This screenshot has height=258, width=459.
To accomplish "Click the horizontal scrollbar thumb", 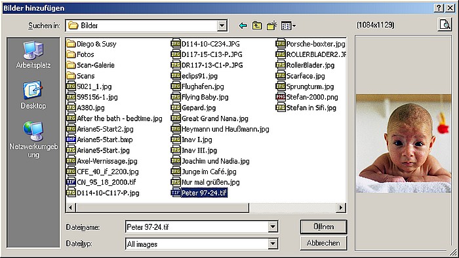I will point(162,208).
